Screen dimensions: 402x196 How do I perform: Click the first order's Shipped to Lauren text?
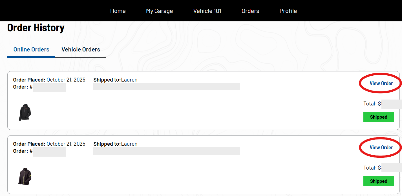click(x=115, y=80)
